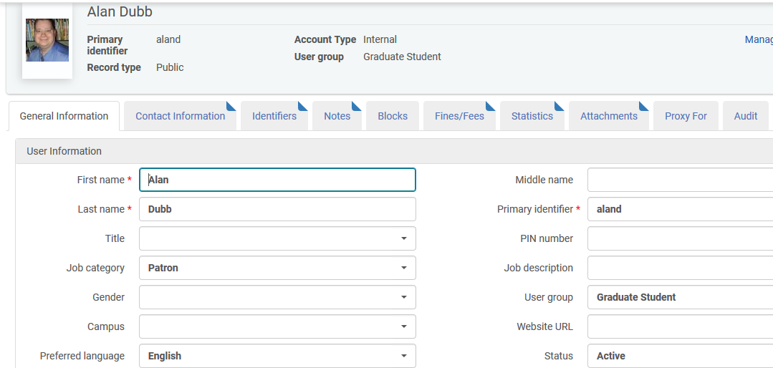Open the Fines/Fees tab
773x368 pixels.
pyautogui.click(x=459, y=116)
